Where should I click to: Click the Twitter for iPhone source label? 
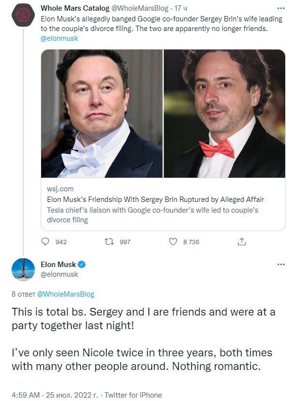point(133,395)
